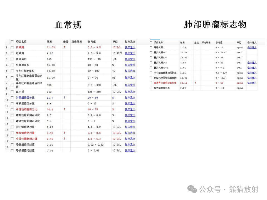Screen dimensions: 267x200
Task: Click the result value 8.45
Action: 50,139
